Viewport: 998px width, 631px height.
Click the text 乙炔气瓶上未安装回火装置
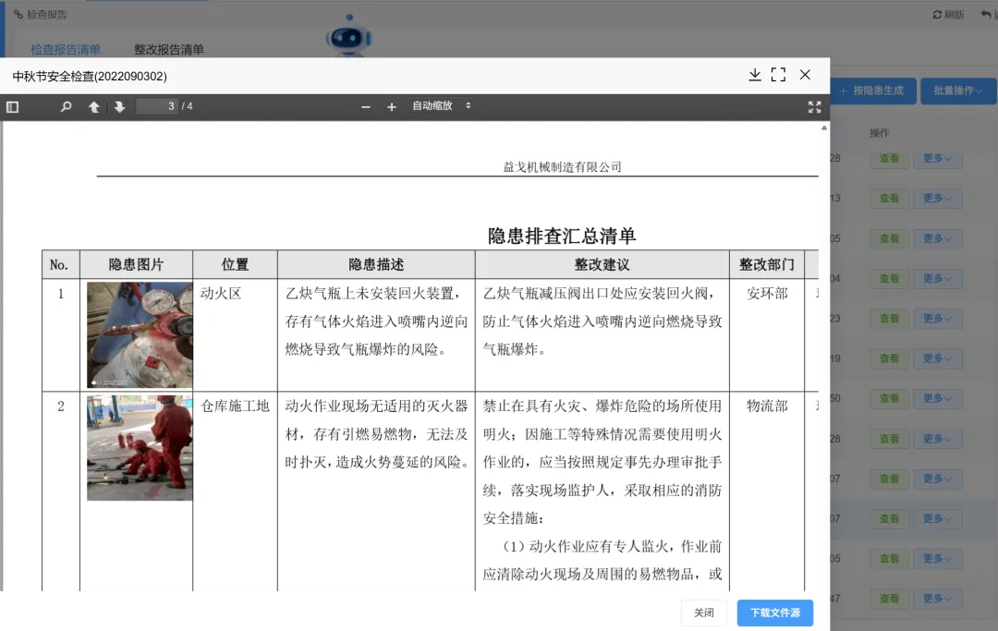tap(369, 293)
